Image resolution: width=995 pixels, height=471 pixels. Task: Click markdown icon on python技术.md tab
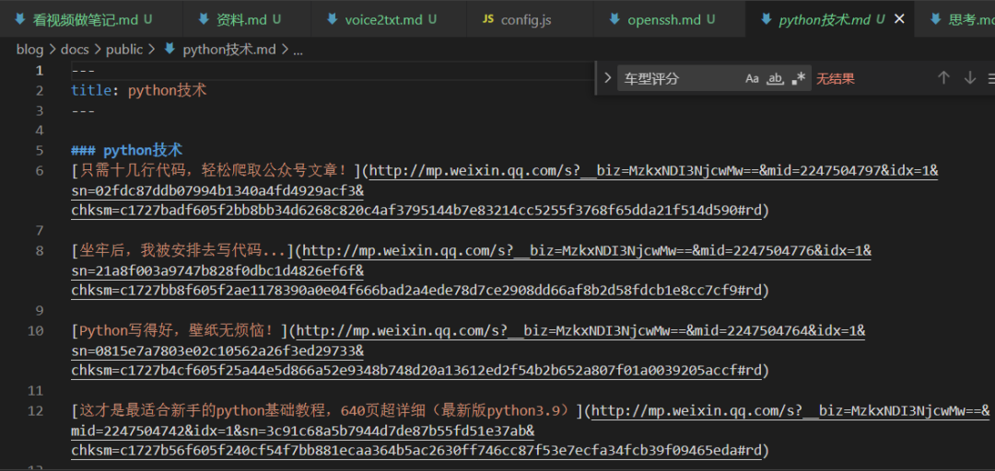[x=766, y=19]
